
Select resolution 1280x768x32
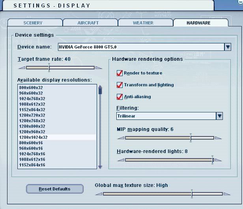click(x=57, y=121)
